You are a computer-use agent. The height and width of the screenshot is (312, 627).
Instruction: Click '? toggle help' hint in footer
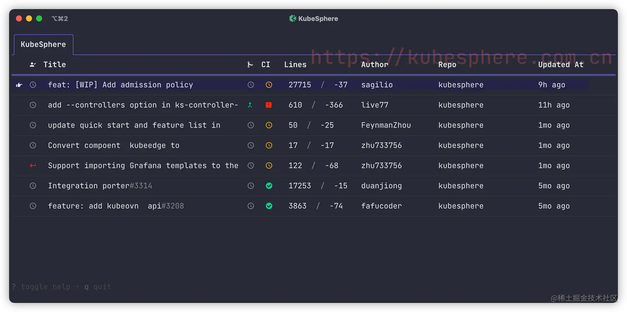click(x=41, y=287)
